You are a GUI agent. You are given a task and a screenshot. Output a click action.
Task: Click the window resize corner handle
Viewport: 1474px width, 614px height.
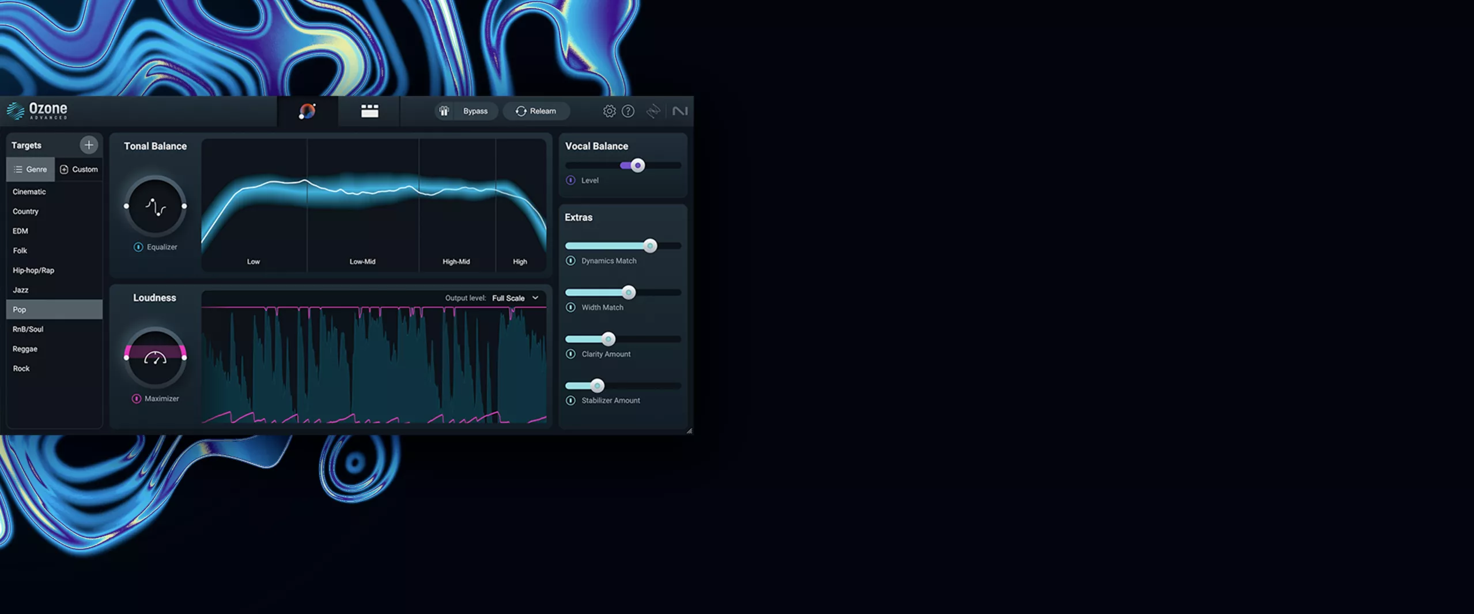click(x=689, y=430)
